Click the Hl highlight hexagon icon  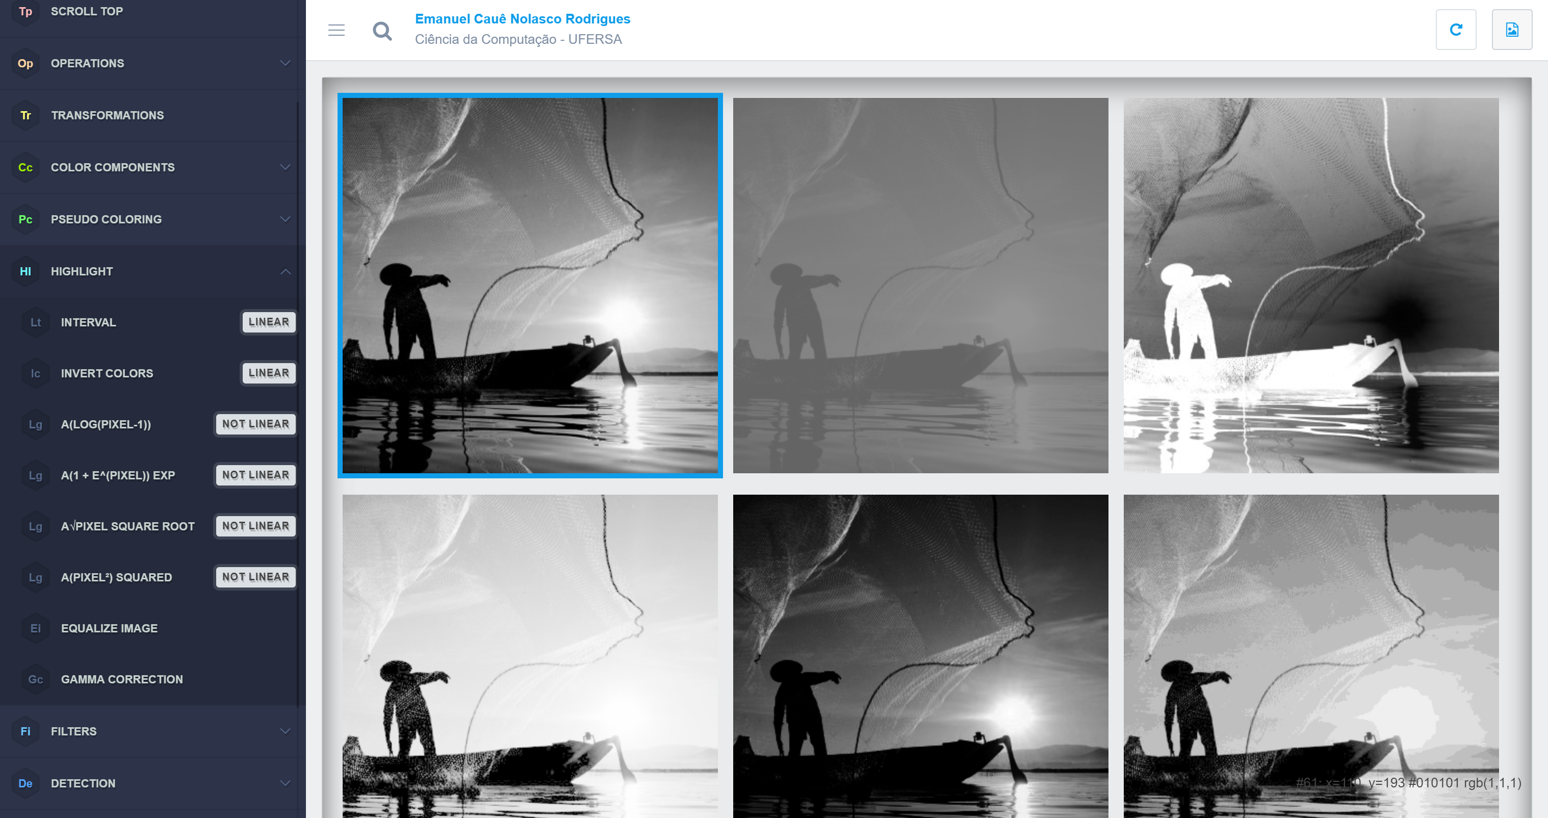coord(25,271)
